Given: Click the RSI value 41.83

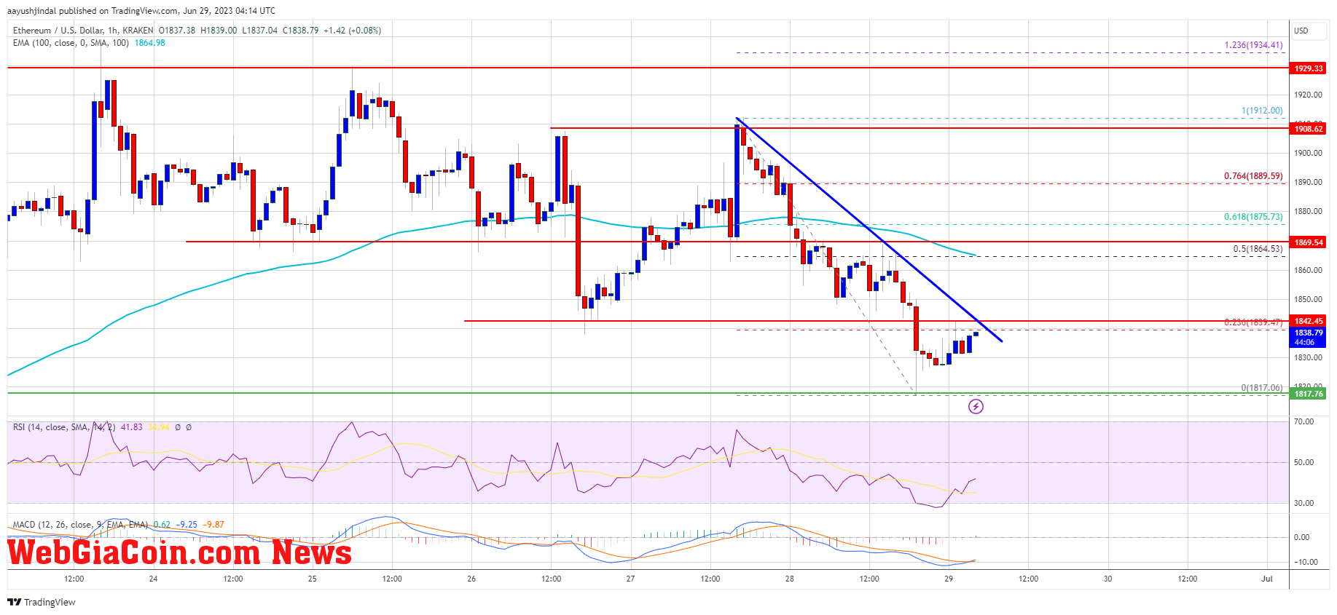Looking at the screenshot, I should [x=132, y=427].
